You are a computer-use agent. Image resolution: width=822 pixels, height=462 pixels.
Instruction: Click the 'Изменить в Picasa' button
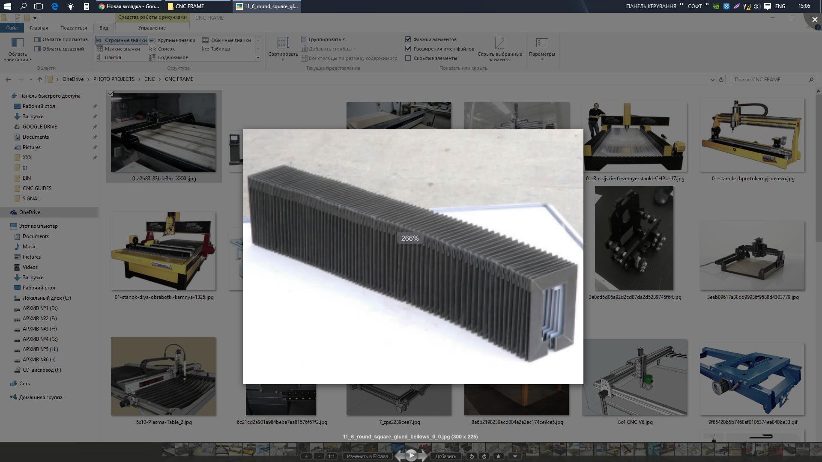click(368, 456)
